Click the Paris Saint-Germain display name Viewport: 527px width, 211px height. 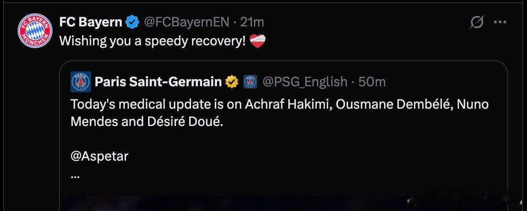coord(158,82)
